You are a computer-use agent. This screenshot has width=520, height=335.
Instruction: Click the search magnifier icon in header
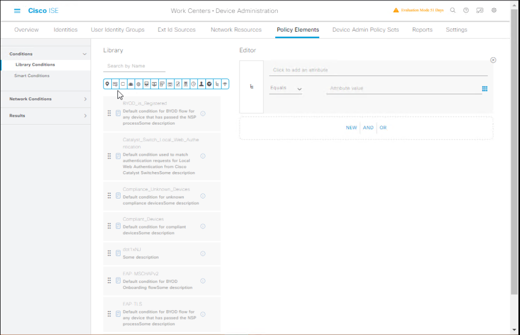453,10
